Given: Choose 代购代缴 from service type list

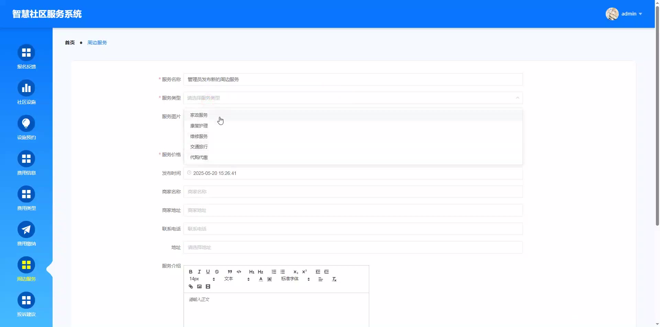Looking at the screenshot, I should (x=353, y=157).
